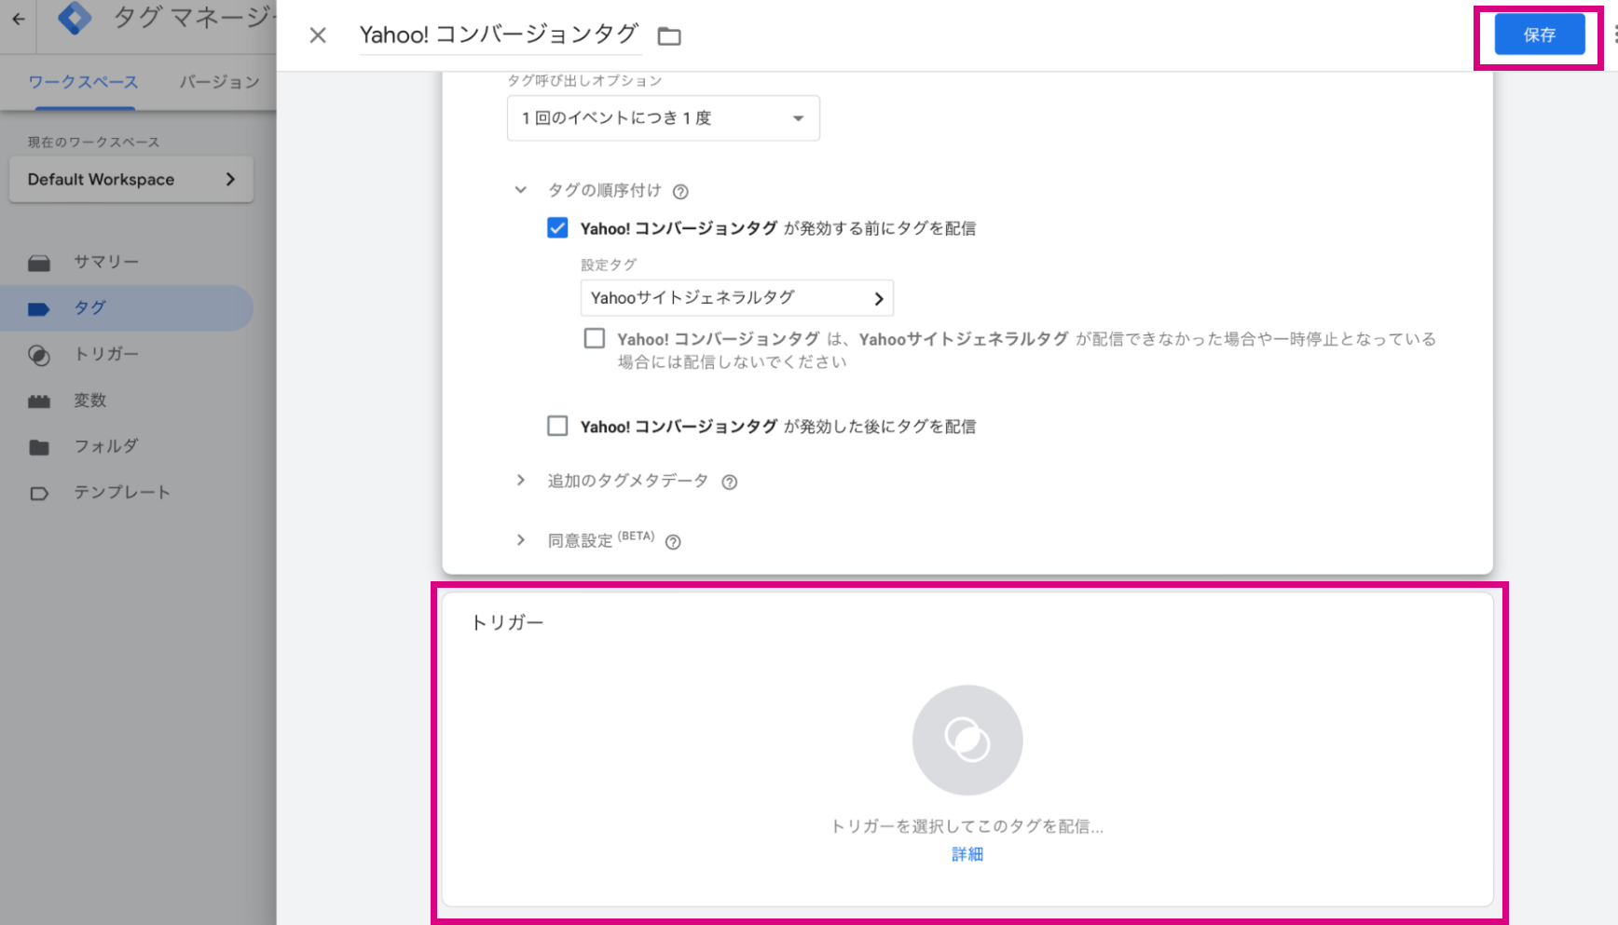The image size is (1618, 925).
Task: Open help for タグの順序付け
Action: (x=680, y=192)
